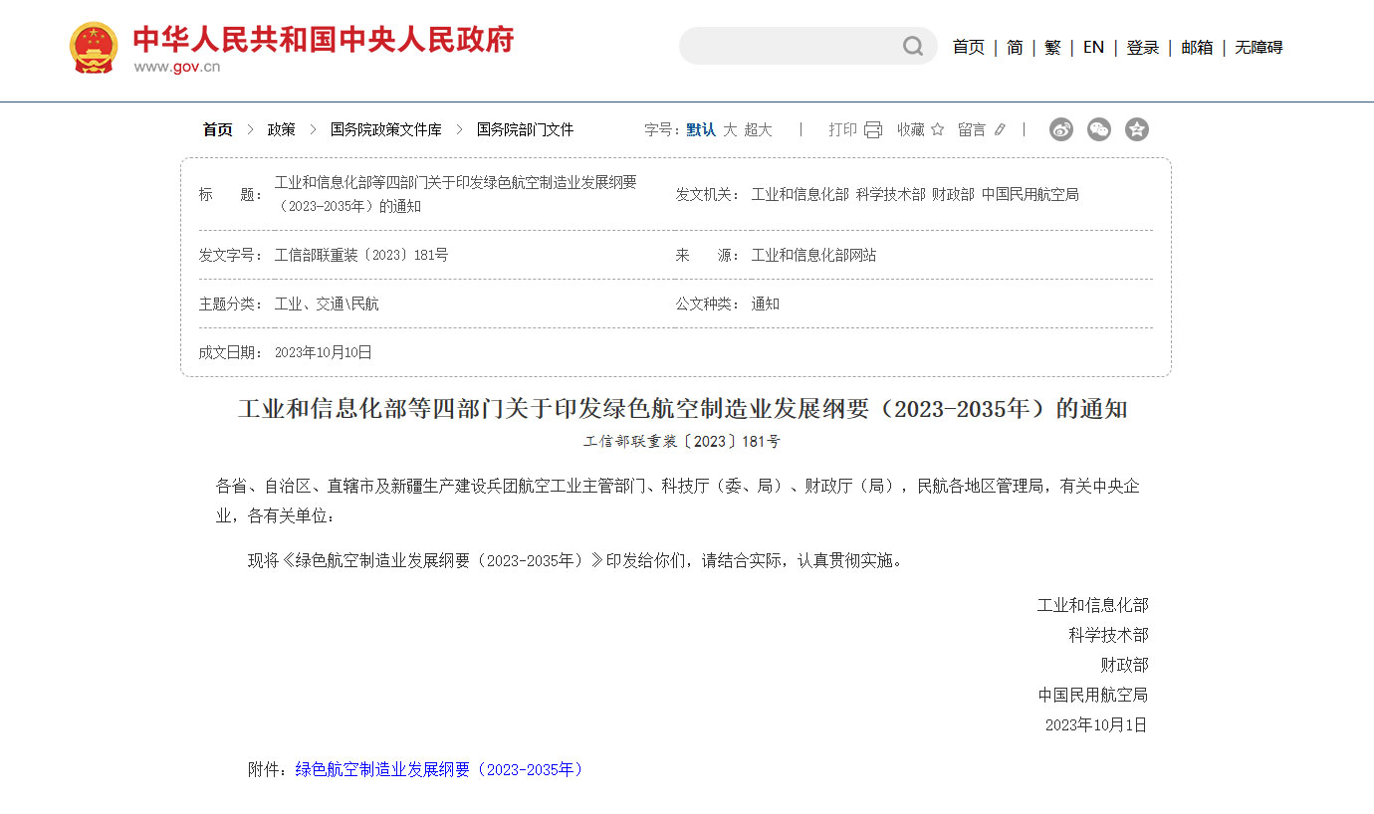Click the 标题 value in the info table

click(455, 194)
